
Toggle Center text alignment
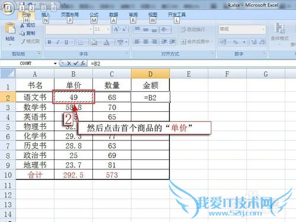[x=146, y=41]
